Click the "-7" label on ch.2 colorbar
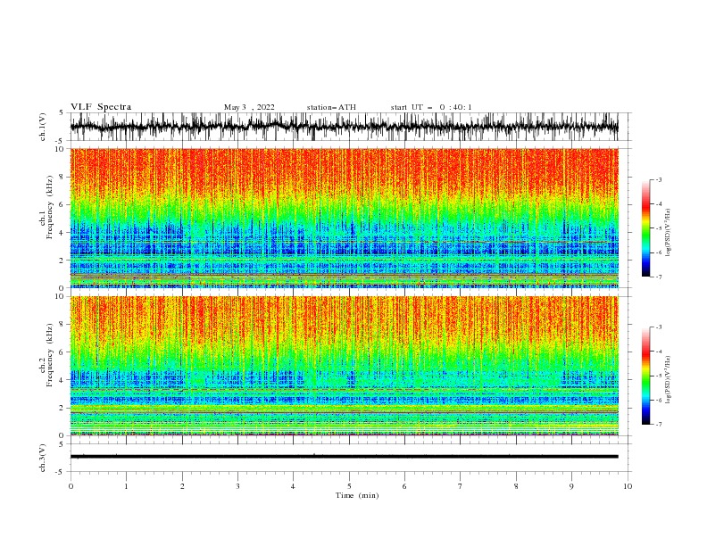The width and height of the screenshot is (707, 546). (659, 424)
